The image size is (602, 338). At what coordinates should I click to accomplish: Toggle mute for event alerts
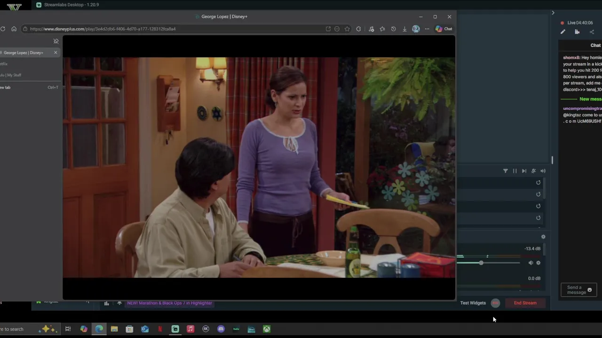pos(533,171)
